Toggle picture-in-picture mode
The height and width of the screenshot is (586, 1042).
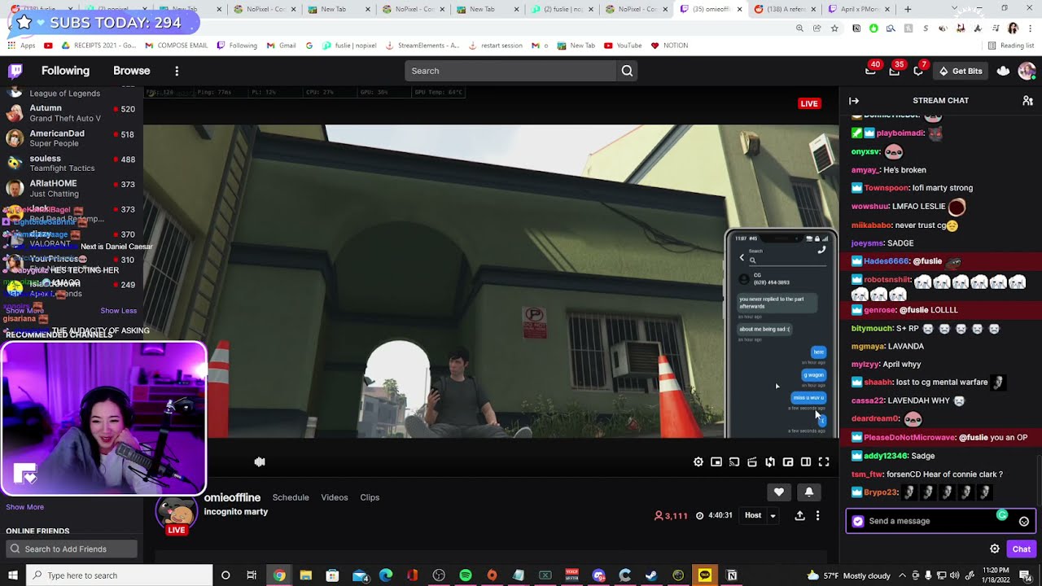click(x=788, y=462)
